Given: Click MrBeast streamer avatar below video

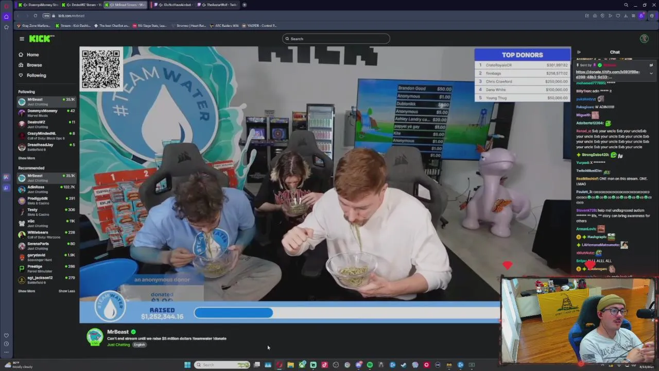Looking at the screenshot, I should pyautogui.click(x=95, y=336).
